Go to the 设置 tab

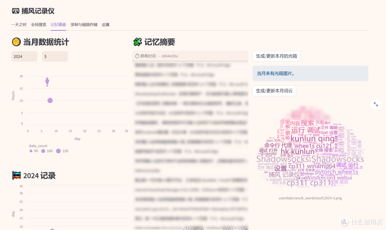[x=105, y=25]
